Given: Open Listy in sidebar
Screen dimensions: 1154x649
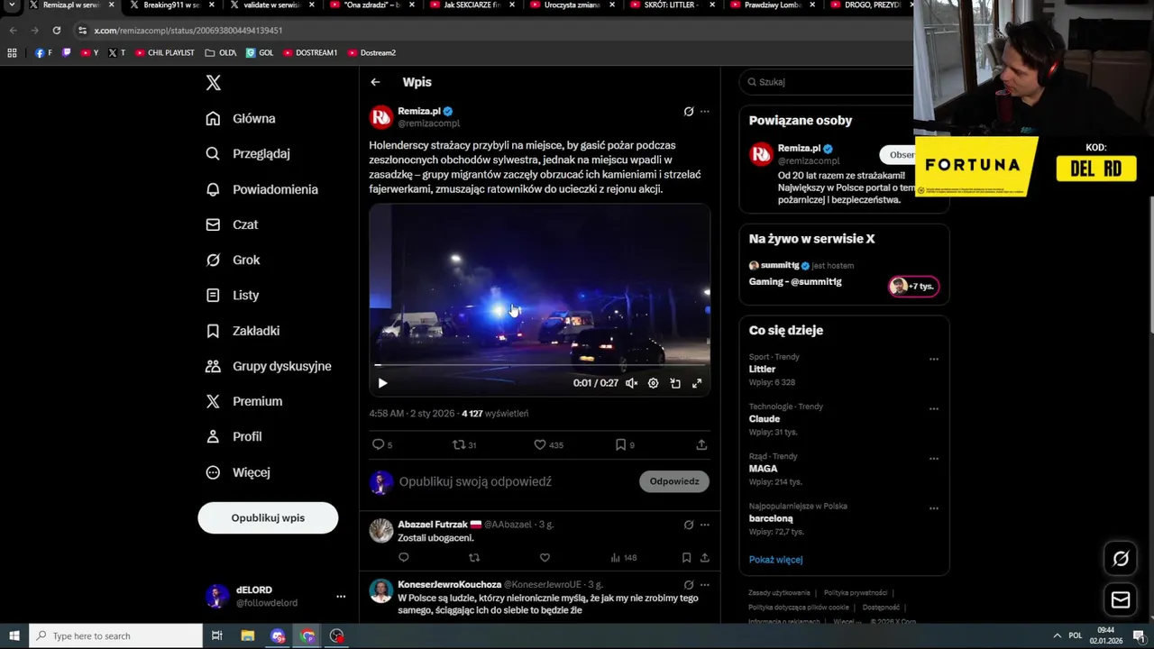Looking at the screenshot, I should coord(233,295).
